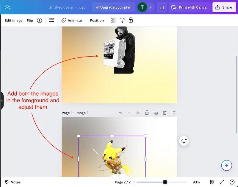Click Print with Canva
The height and width of the screenshot is (187, 238).
point(189,7)
